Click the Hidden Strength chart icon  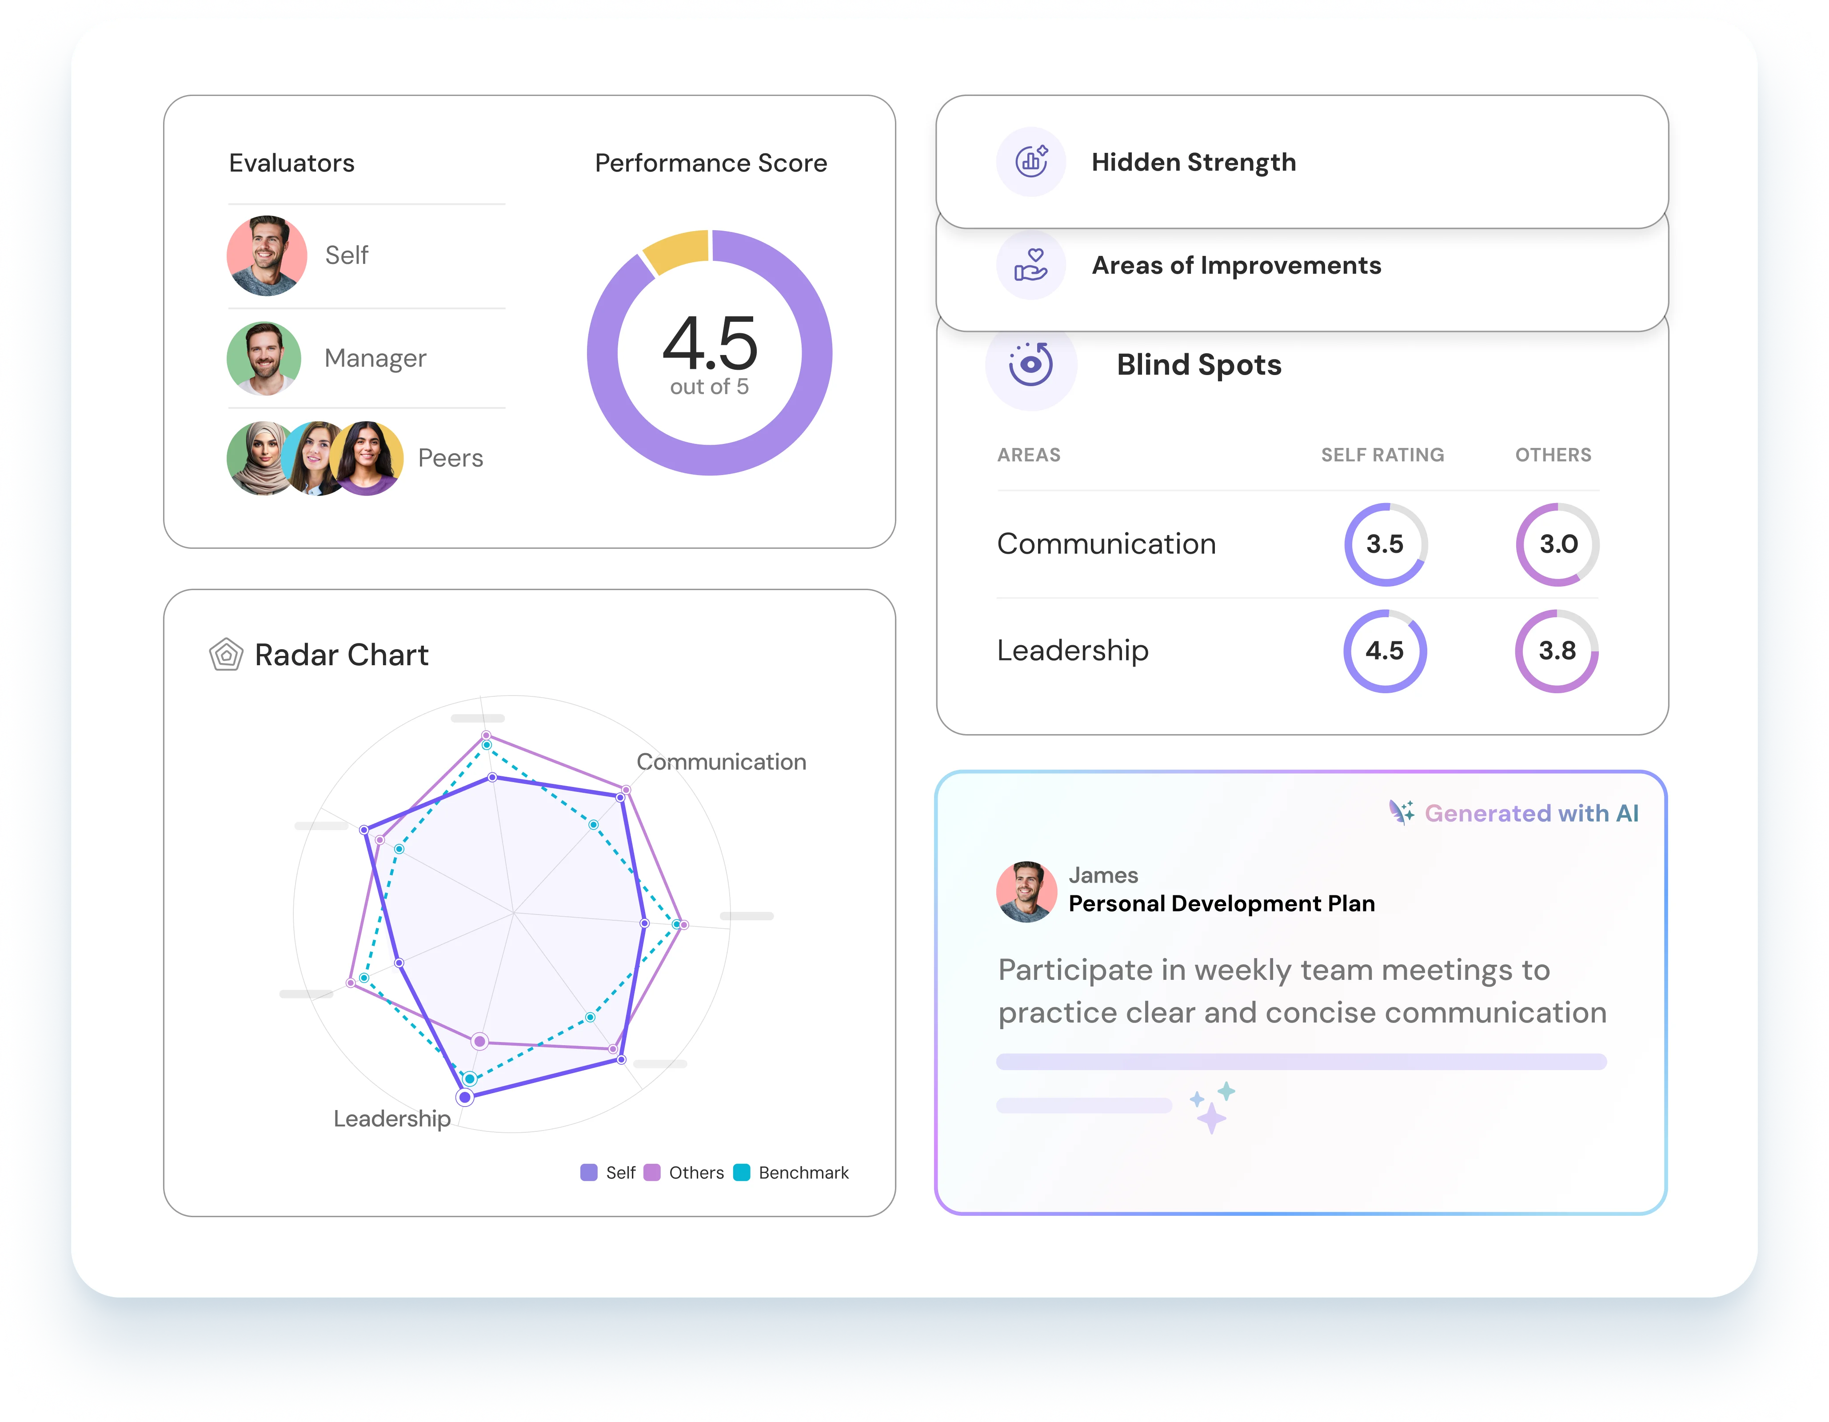1032,162
